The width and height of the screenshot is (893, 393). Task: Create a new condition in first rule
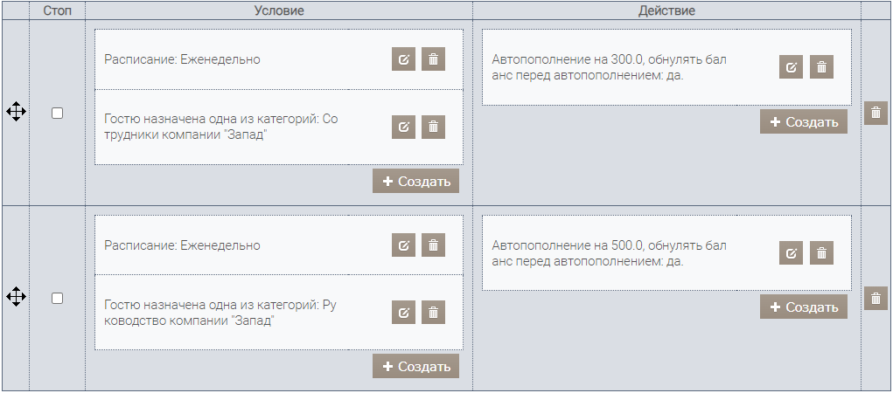415,181
